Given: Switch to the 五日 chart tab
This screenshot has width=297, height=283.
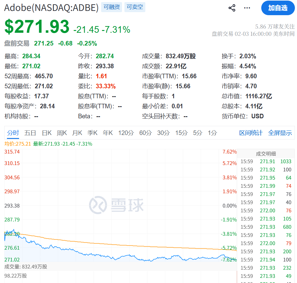Looking at the screenshot, I should pos(30,133).
